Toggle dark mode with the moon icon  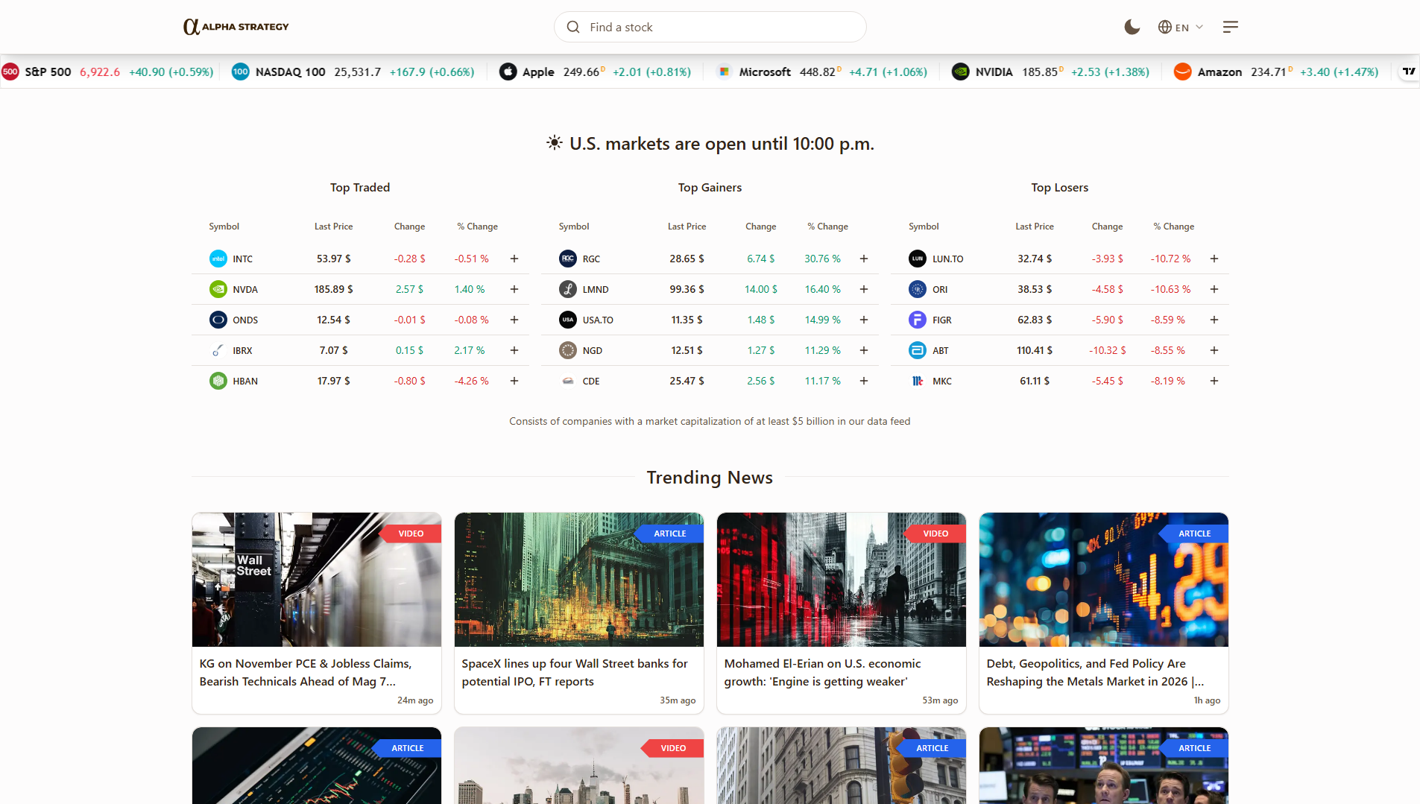[x=1132, y=27]
